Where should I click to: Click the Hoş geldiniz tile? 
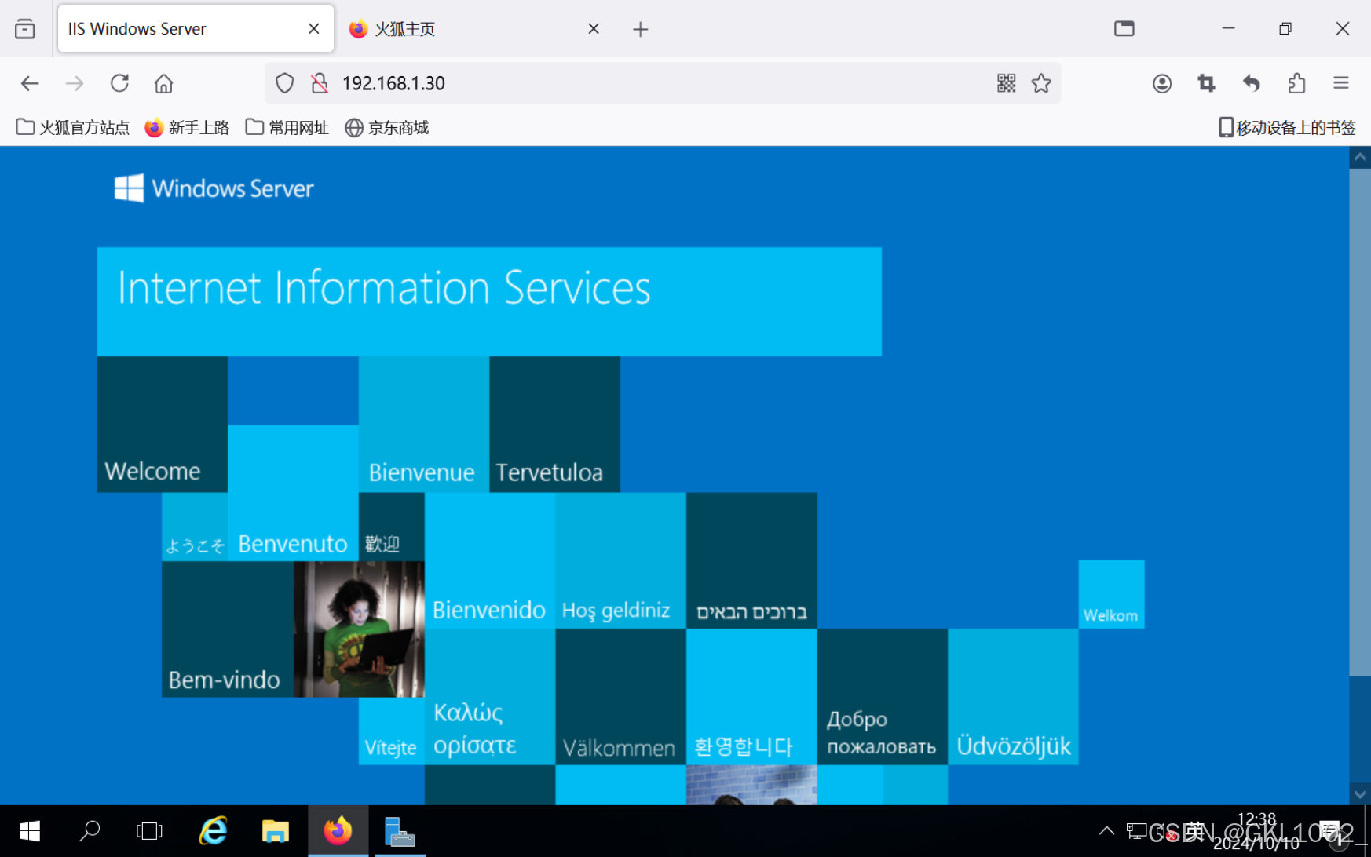pos(620,560)
